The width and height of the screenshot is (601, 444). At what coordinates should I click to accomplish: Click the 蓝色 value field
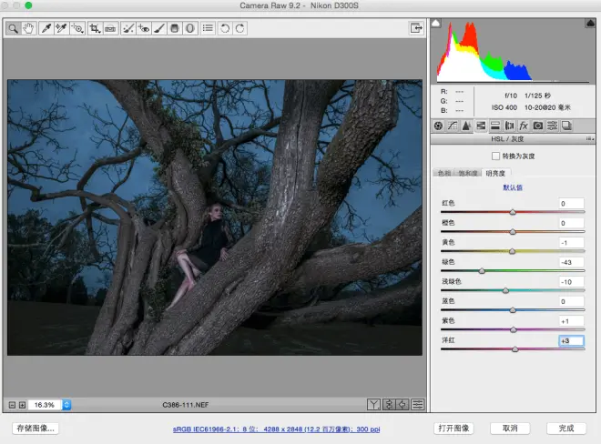pos(571,301)
